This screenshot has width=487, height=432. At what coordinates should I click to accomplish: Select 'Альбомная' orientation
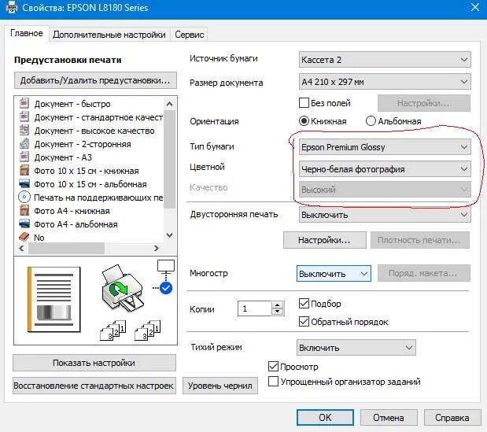click(x=371, y=121)
